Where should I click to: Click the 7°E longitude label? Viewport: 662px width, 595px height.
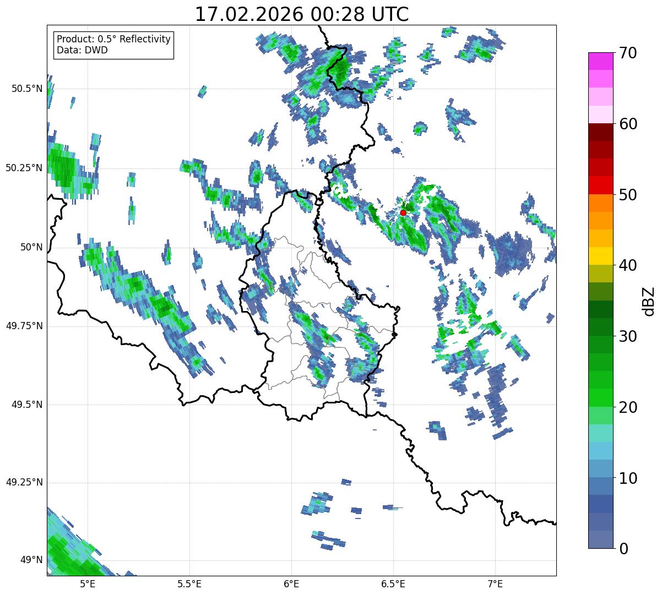click(x=495, y=584)
